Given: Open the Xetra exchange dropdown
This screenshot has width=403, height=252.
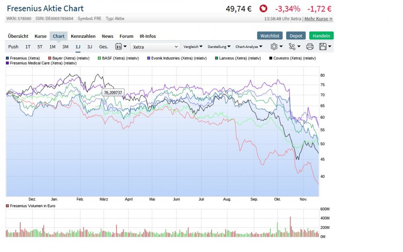Looking at the screenshot, I should (156, 47).
